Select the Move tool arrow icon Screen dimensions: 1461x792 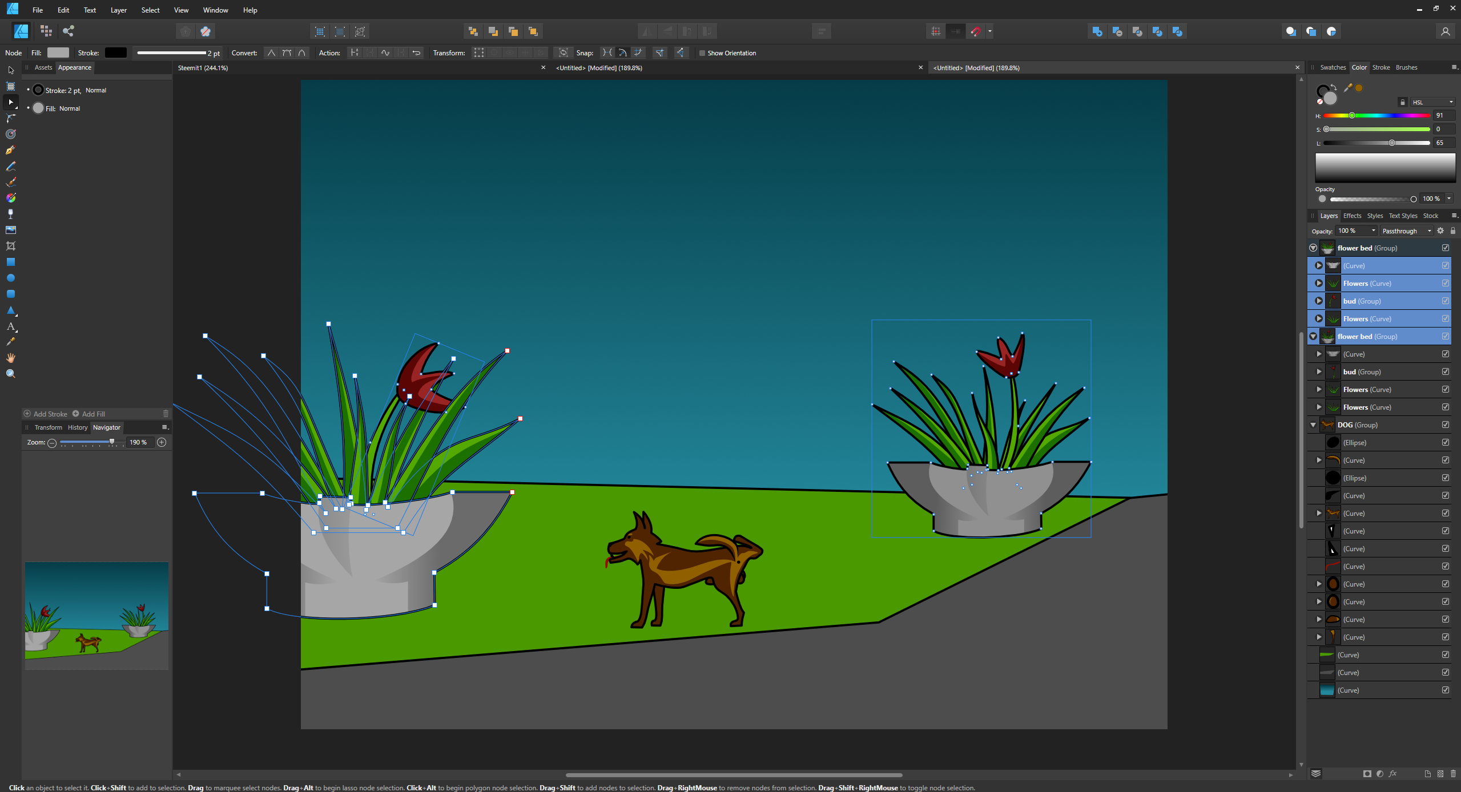click(10, 70)
